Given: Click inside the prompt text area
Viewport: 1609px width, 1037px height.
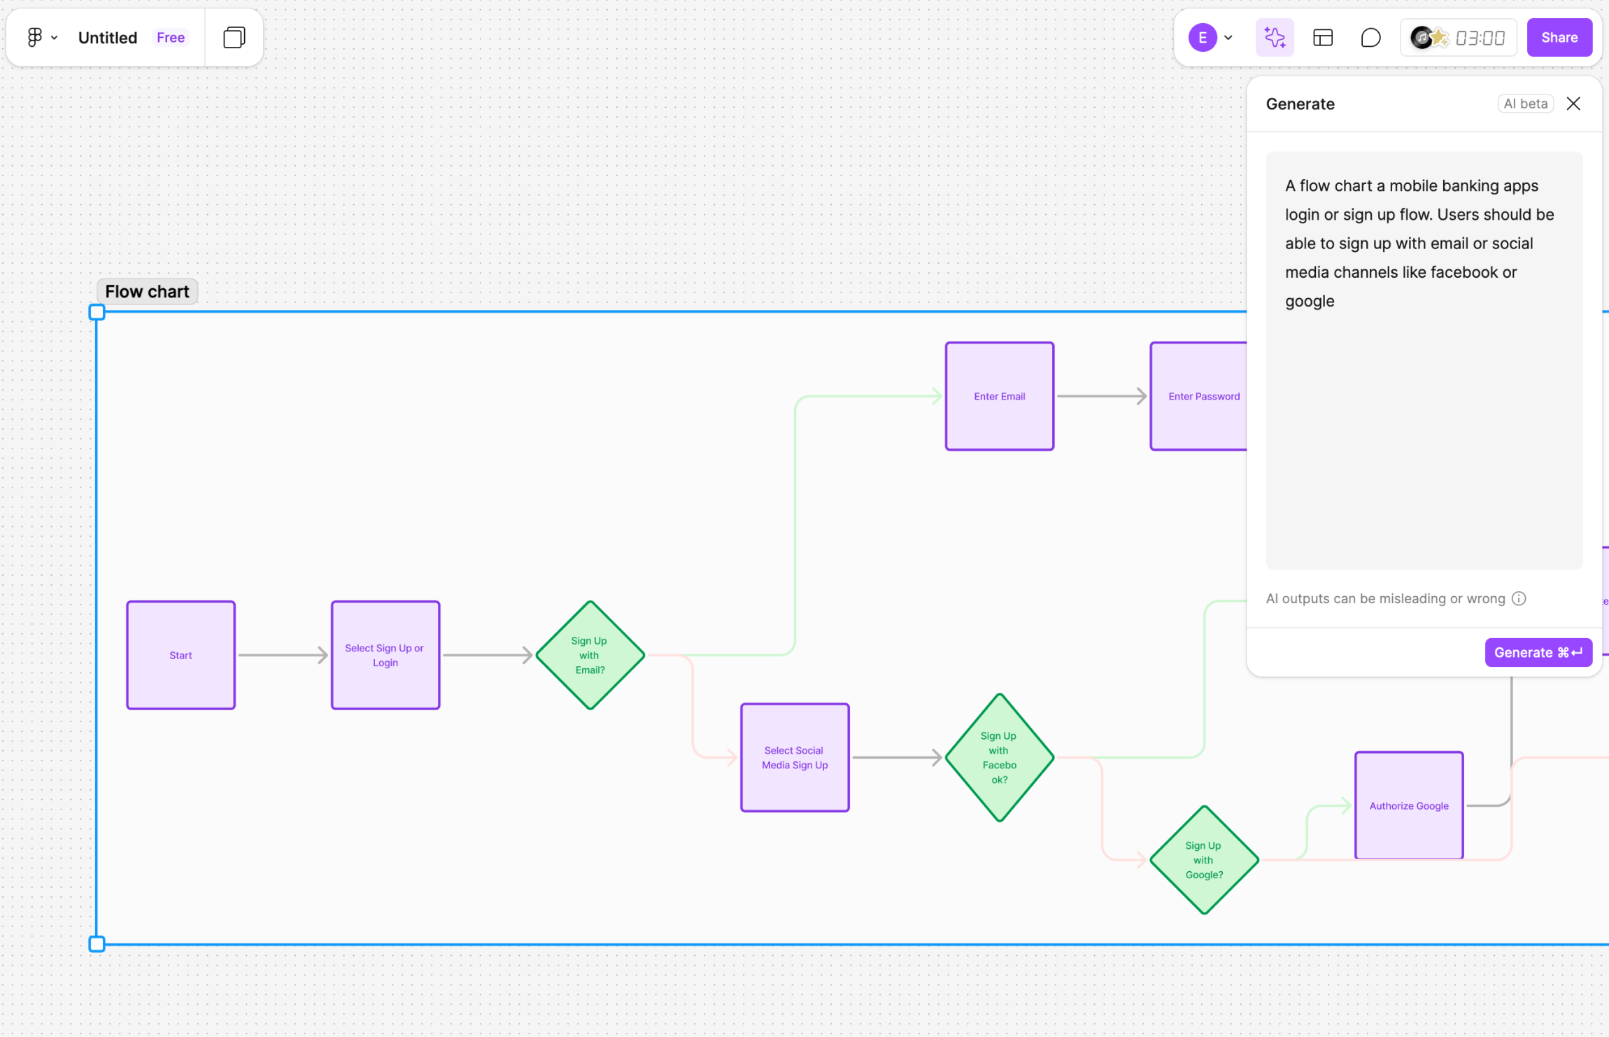Looking at the screenshot, I should 1424,420.
